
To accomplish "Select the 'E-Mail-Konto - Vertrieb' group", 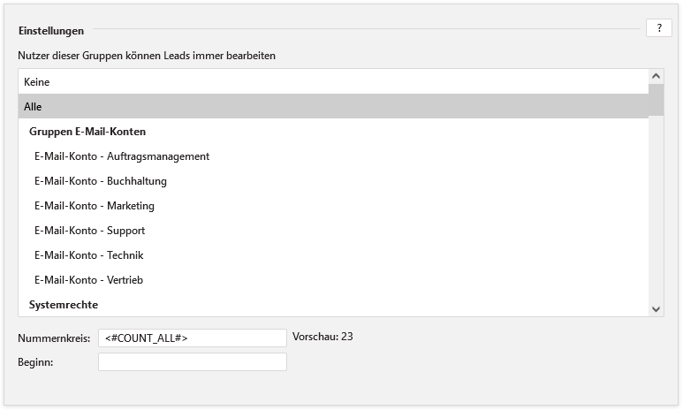I will [88, 280].
